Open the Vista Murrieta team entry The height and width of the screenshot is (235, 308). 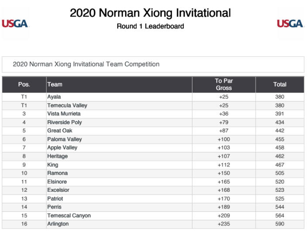tap(64, 114)
